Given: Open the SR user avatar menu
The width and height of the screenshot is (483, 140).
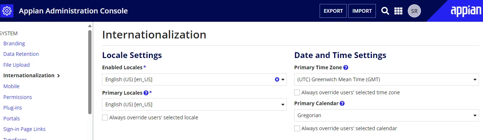Looking at the screenshot, I should pos(414,11).
